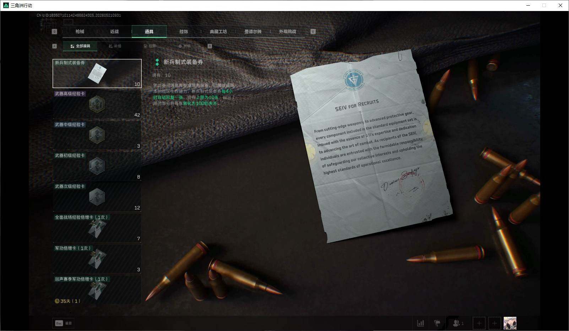
Task: Open the statistics bar-chart icon
Action: coord(421,323)
